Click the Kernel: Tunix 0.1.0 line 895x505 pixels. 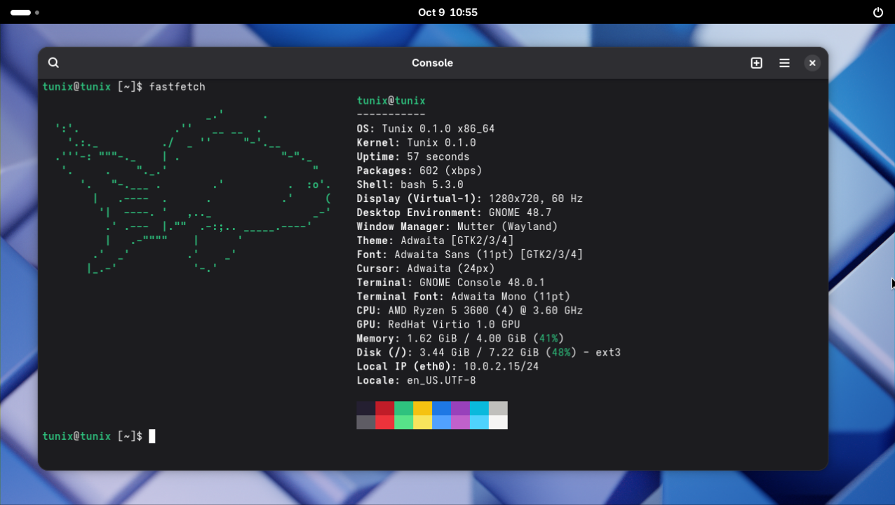click(x=416, y=143)
